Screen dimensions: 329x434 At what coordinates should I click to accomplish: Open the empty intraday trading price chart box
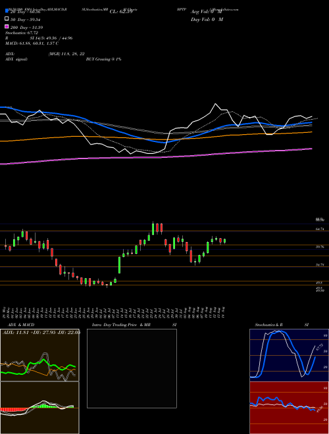[x=132, y=368]
